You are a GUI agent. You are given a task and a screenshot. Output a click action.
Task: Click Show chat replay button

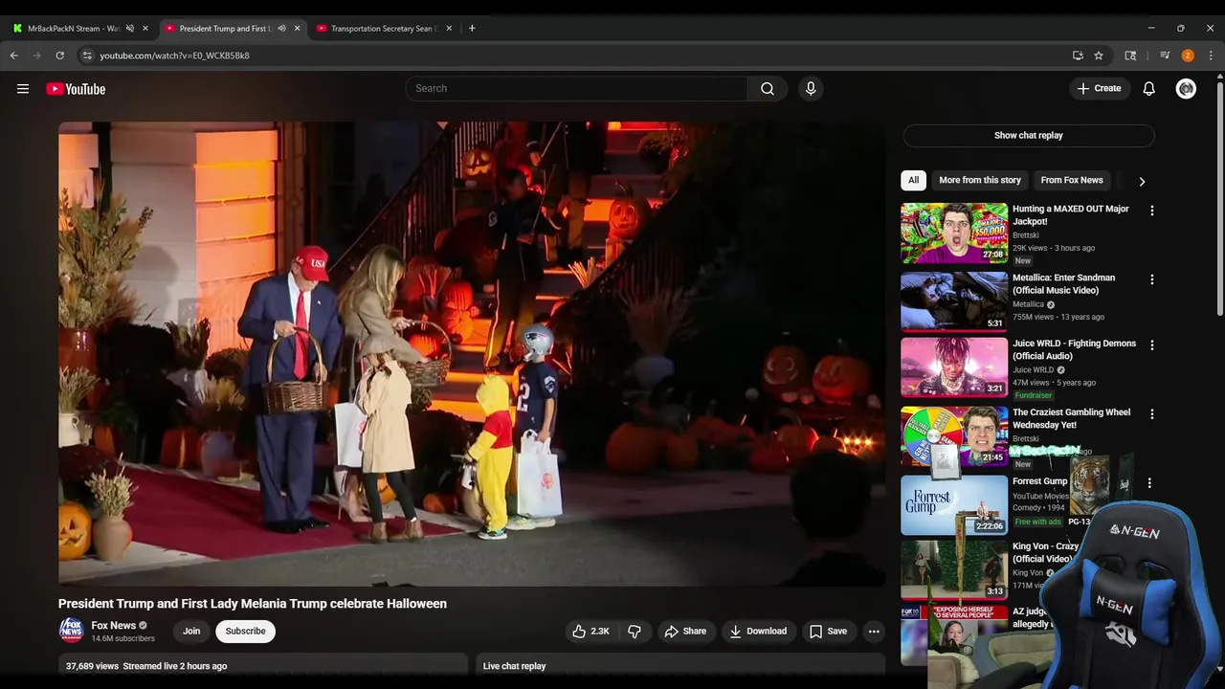click(x=1029, y=135)
